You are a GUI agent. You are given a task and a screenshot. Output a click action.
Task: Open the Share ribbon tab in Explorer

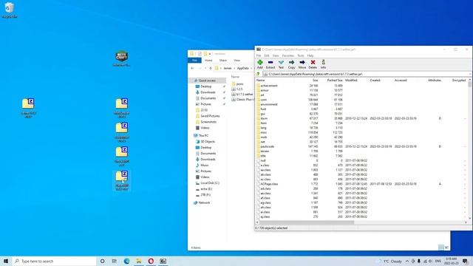223,61
